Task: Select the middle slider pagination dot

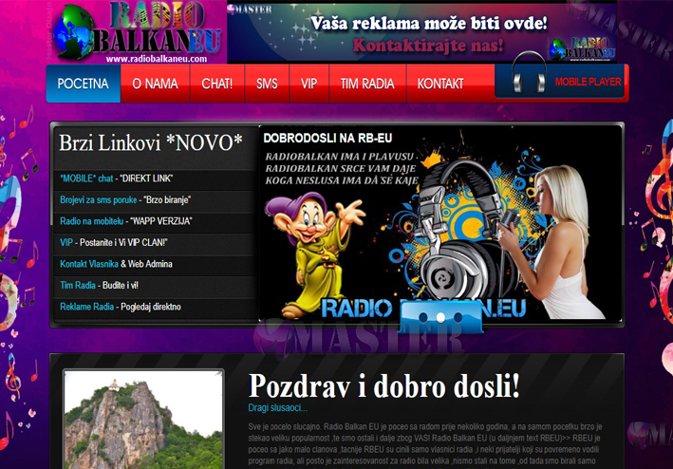Action: pyautogui.click(x=440, y=317)
